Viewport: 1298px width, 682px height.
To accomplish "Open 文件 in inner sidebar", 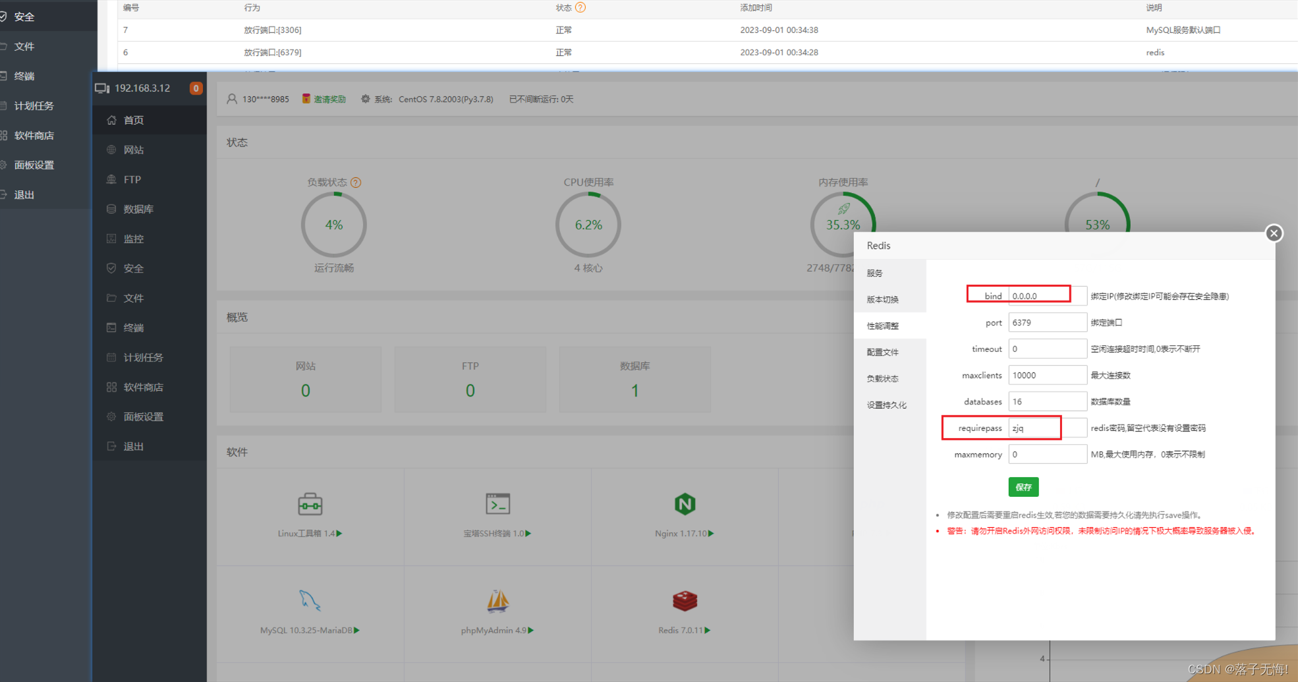I will click(150, 298).
